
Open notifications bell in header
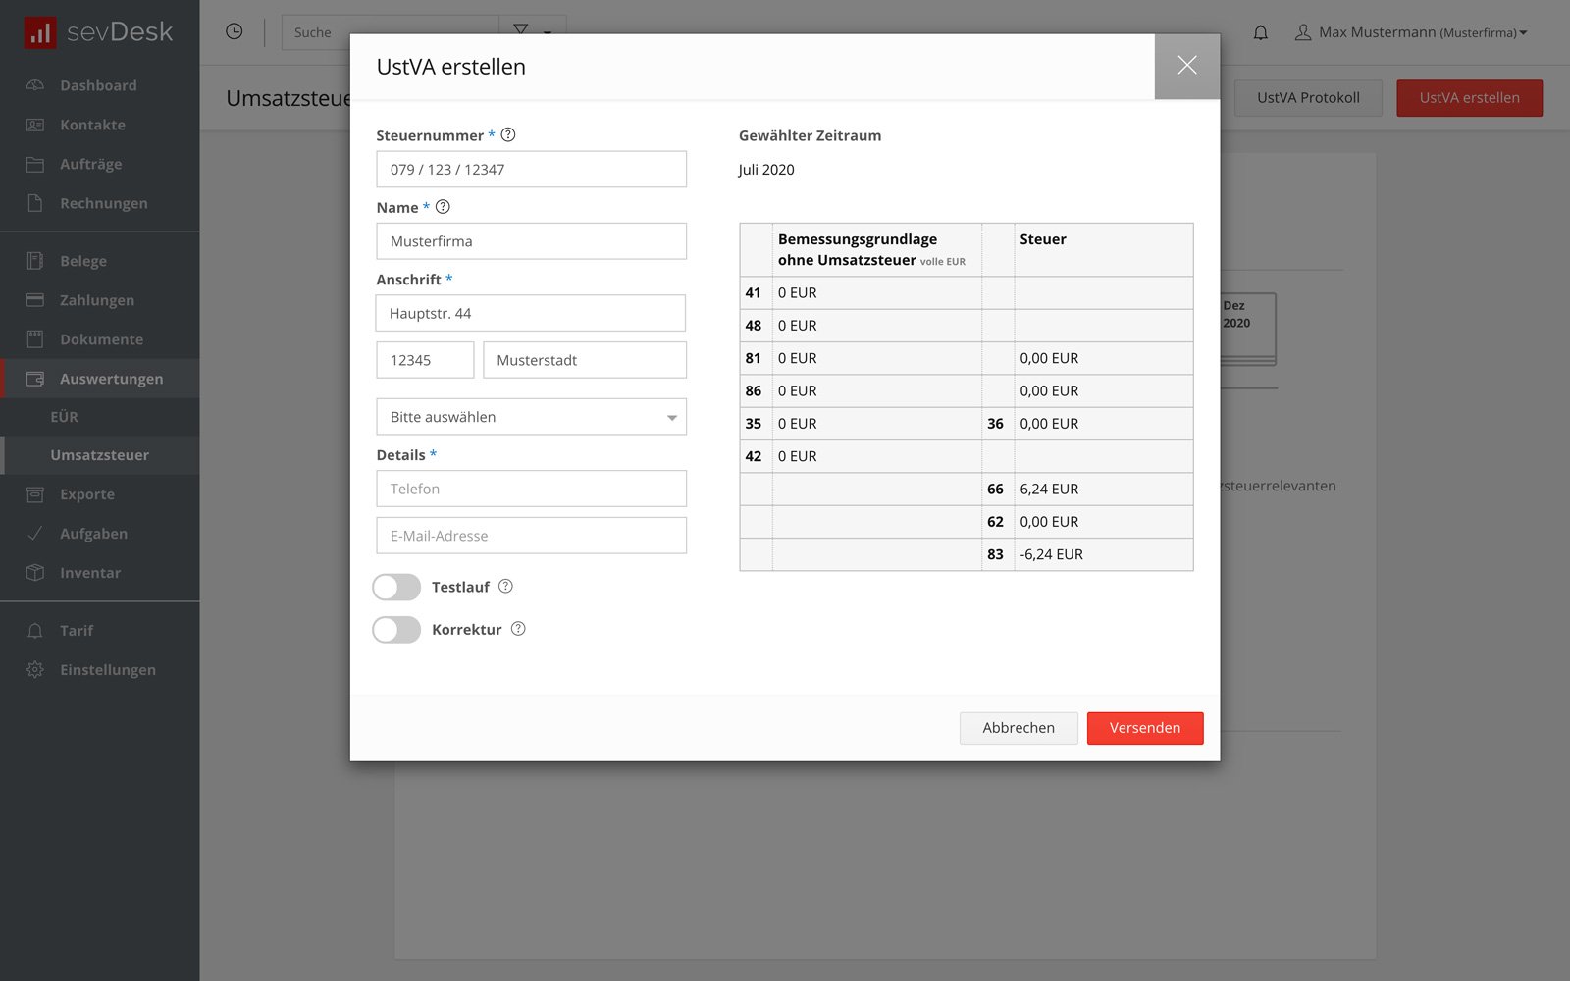(1261, 32)
